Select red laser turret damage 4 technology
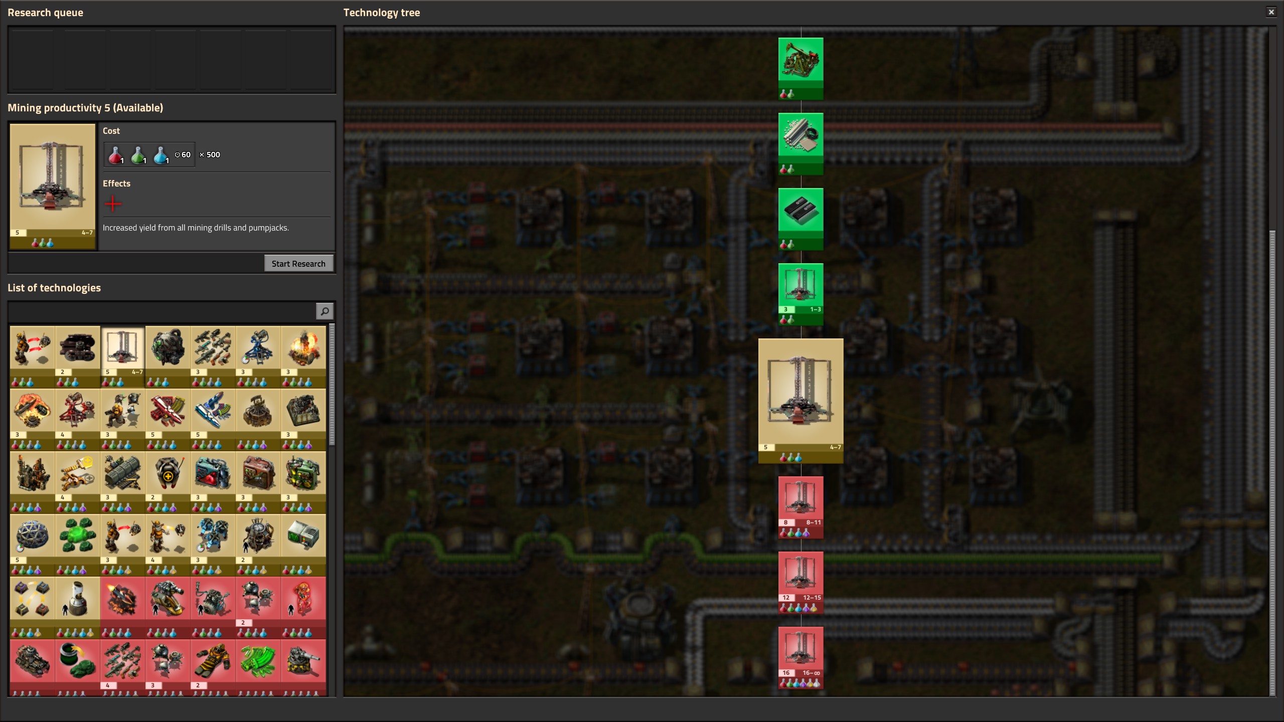The width and height of the screenshot is (1284, 722). point(78,420)
